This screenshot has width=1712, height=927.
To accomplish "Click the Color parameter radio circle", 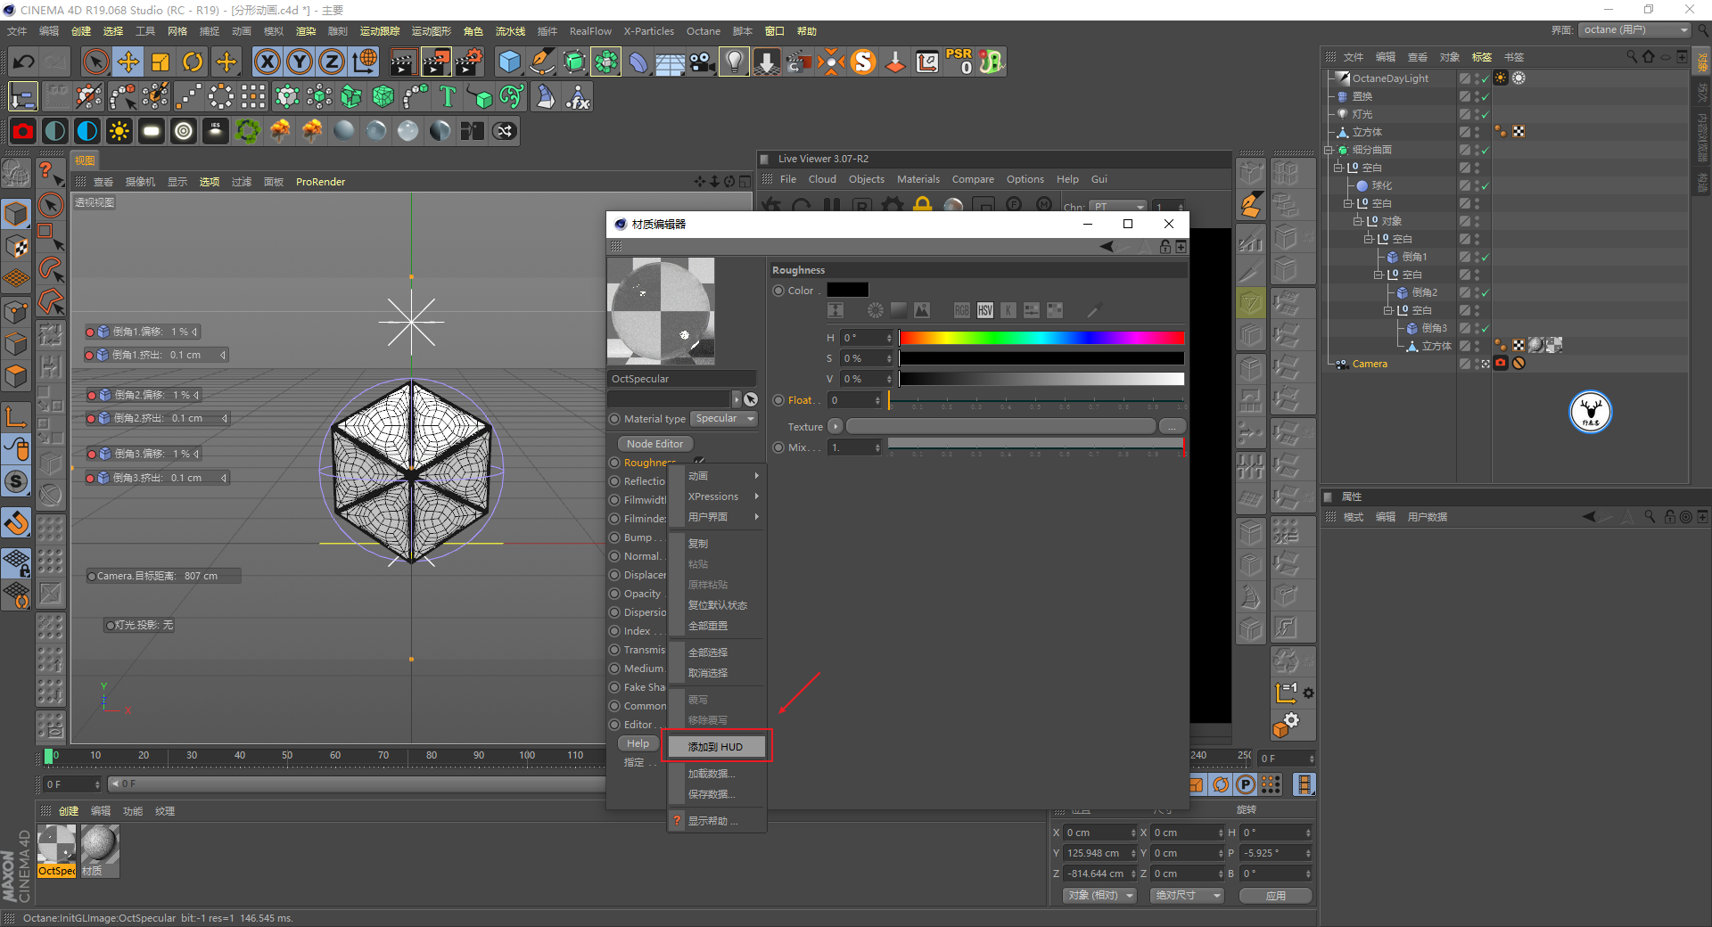I will [778, 291].
